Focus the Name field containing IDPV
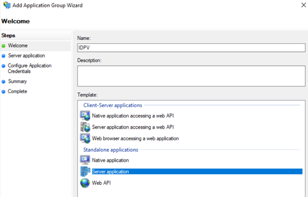Screen dimensions: 308x197 coord(191,48)
